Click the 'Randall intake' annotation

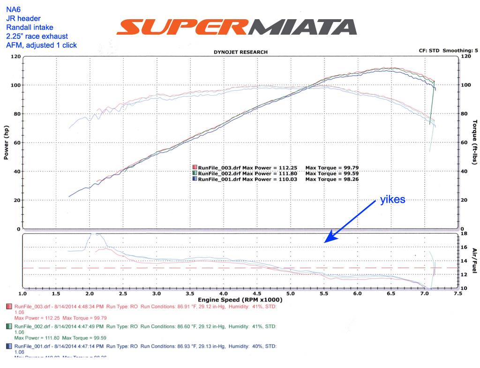click(30, 27)
